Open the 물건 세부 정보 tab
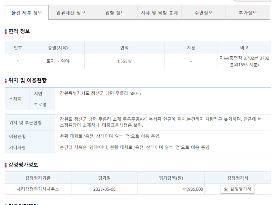275x205 pixels. 27,13
